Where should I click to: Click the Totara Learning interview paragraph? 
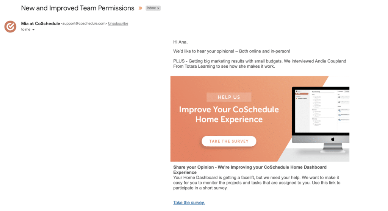tap(260, 64)
